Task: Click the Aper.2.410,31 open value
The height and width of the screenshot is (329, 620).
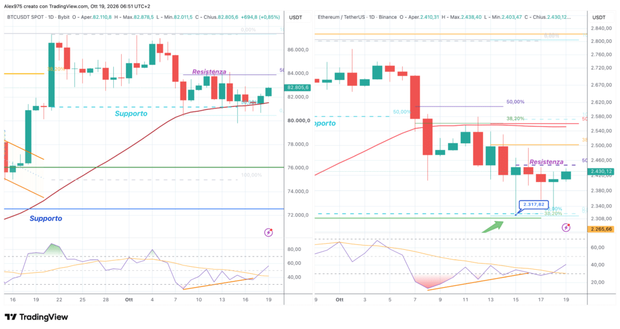Action: pyautogui.click(x=423, y=18)
